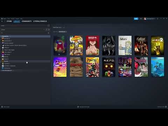Open the Borderlands 2 cover art
The width and height of the screenshot is (168, 126).
(76, 45)
